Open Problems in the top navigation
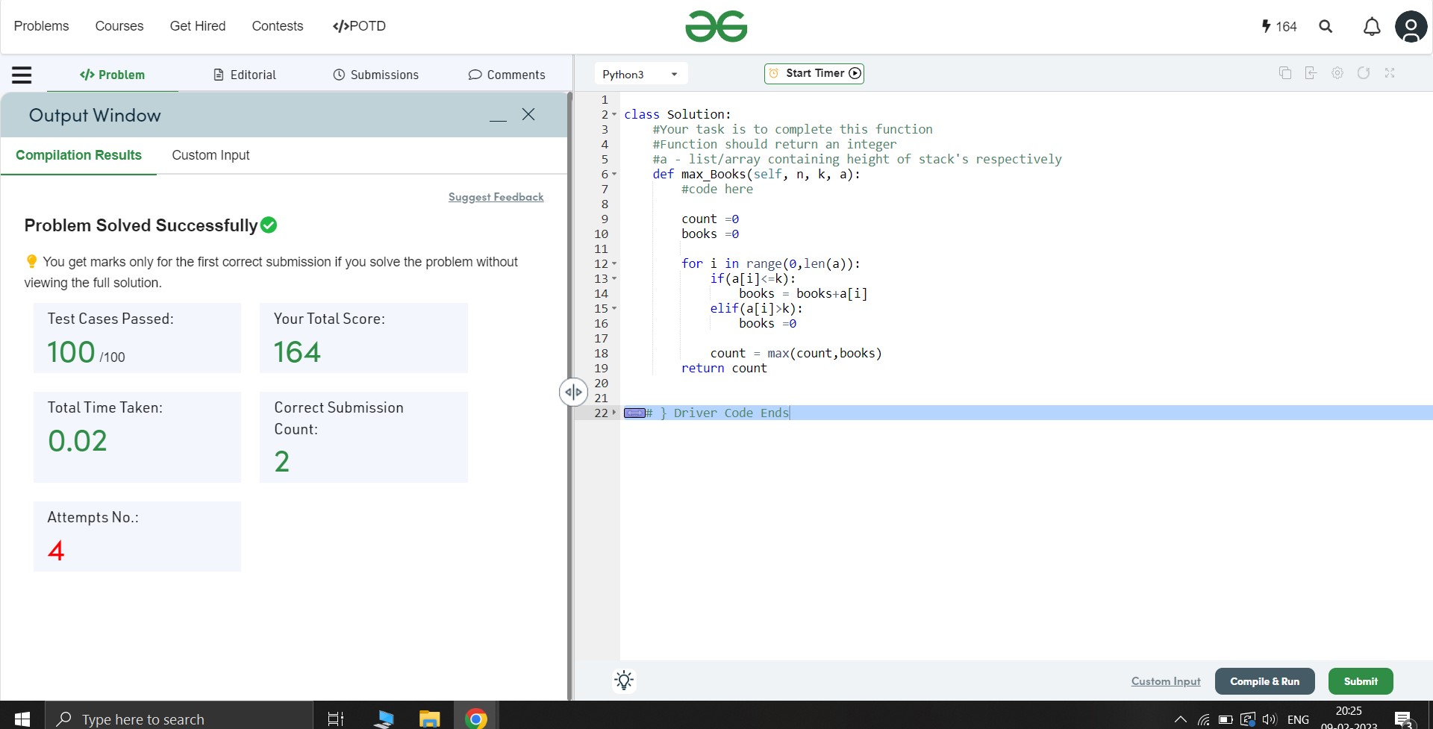The image size is (1433, 729). pyautogui.click(x=41, y=26)
